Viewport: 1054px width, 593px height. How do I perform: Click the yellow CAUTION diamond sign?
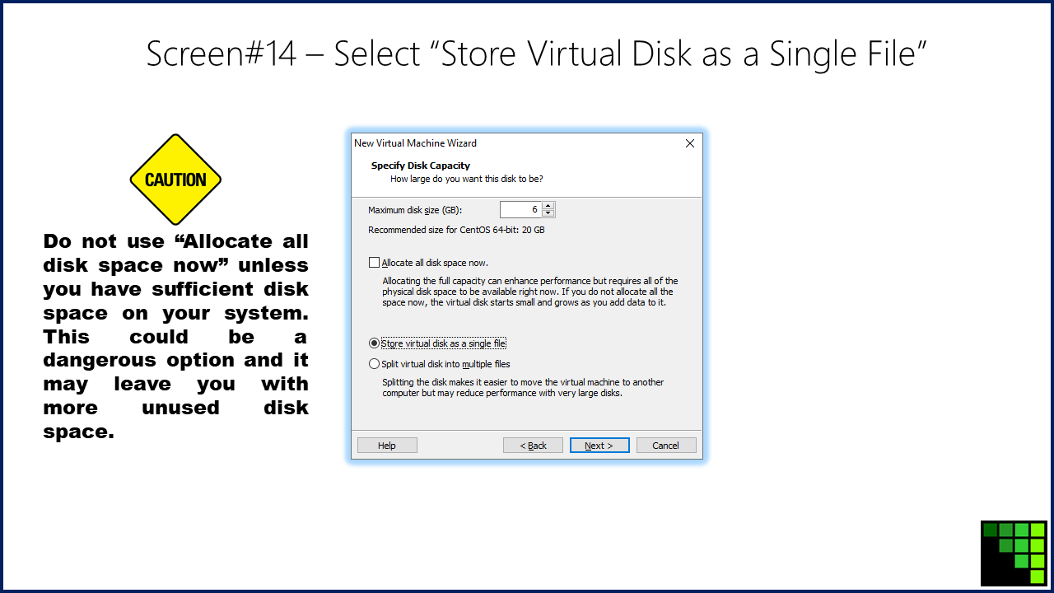coord(175,179)
